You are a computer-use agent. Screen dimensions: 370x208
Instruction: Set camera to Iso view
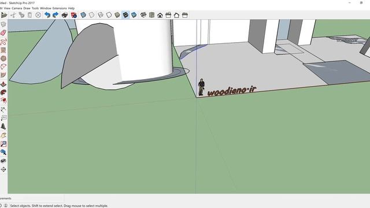143,15
